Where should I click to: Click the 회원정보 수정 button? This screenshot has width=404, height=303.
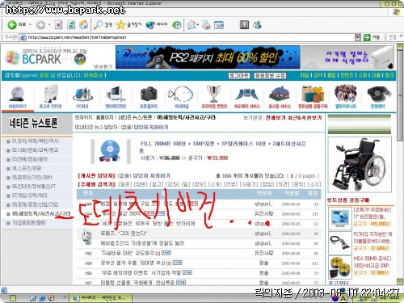tap(270, 76)
